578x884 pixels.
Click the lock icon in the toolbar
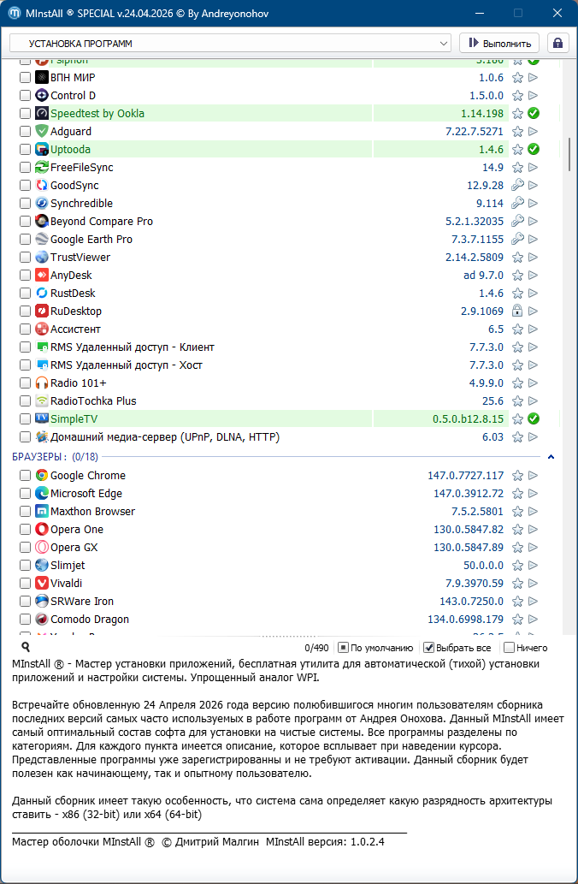pos(557,43)
